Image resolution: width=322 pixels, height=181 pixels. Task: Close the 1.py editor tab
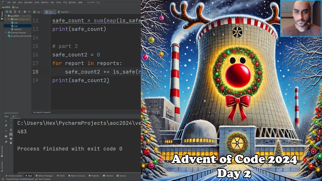tap(42, 12)
